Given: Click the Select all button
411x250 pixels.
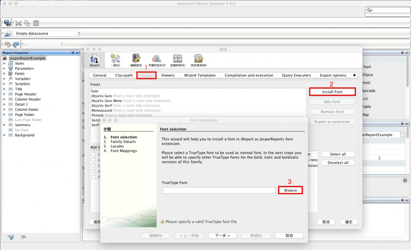Looking at the screenshot, I should [338, 154].
